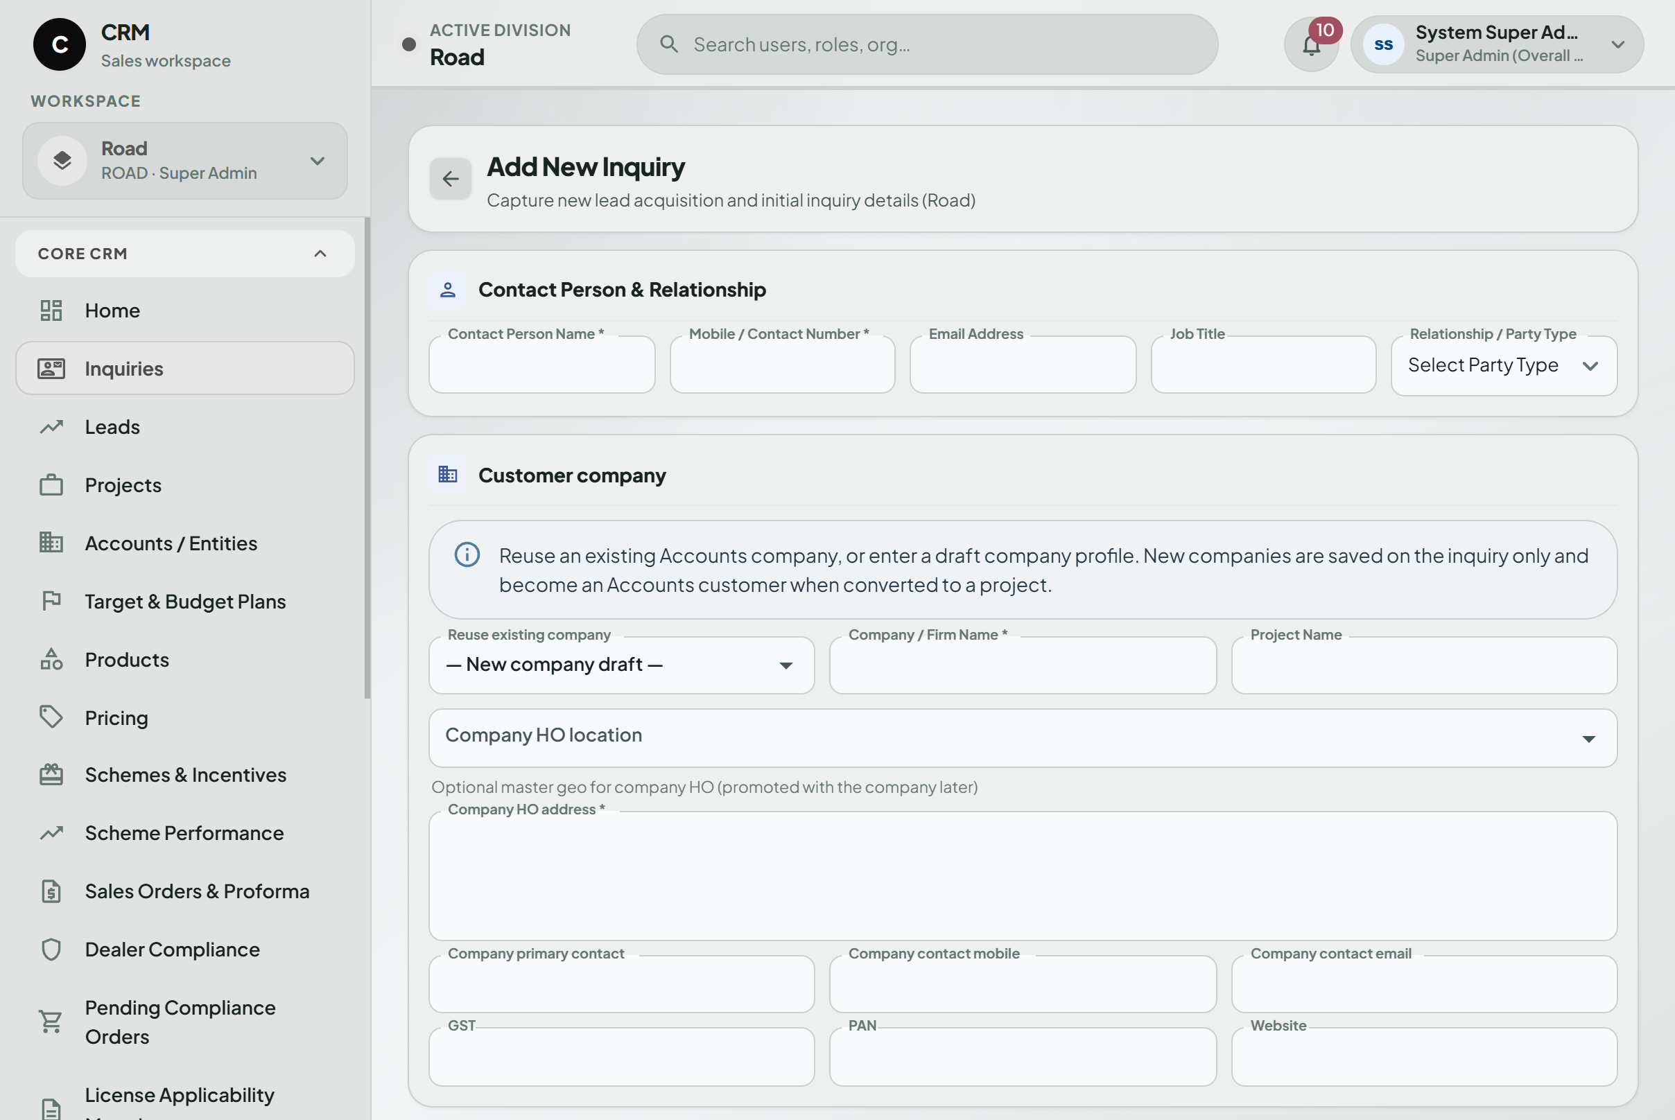This screenshot has height=1120, width=1675.
Task: Open Sales Orders & Proforma menu item
Action: (x=185, y=891)
